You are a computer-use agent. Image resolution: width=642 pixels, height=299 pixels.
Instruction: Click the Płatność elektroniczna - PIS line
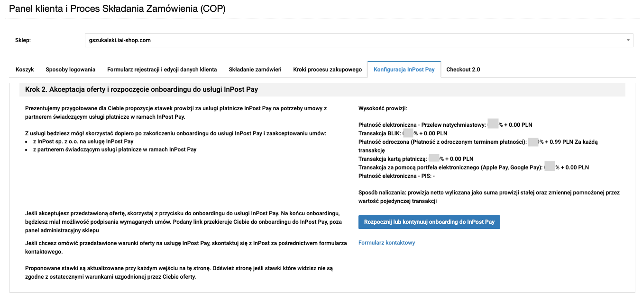point(396,176)
